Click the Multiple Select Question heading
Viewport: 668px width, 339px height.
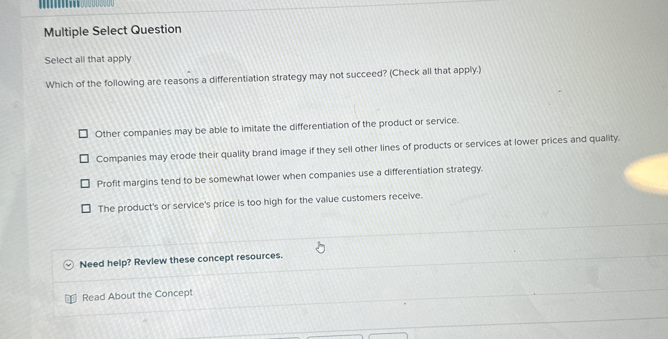pyautogui.click(x=113, y=30)
